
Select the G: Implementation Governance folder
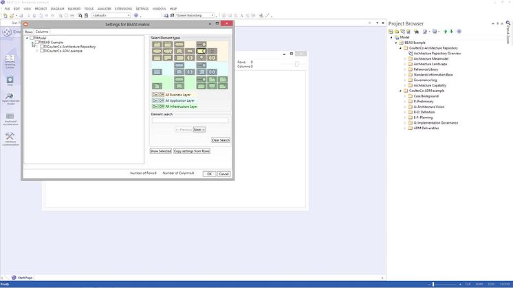tap(435, 123)
